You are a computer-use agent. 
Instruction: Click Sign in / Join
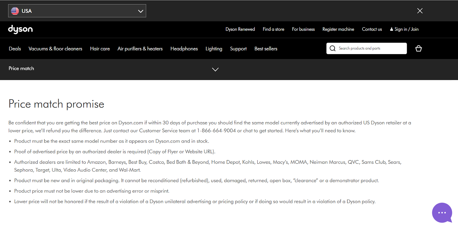point(404,29)
